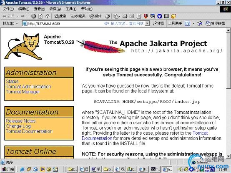Click the Apache Jakarta Project banner
Viewport: 231px width, 173px height.
tap(150, 46)
